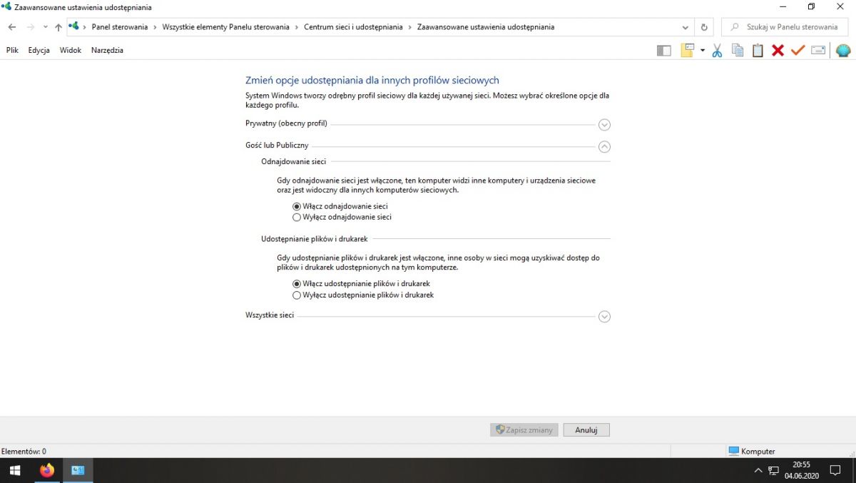Go forward with the right arrow
The height and width of the screenshot is (483, 856).
pos(30,27)
